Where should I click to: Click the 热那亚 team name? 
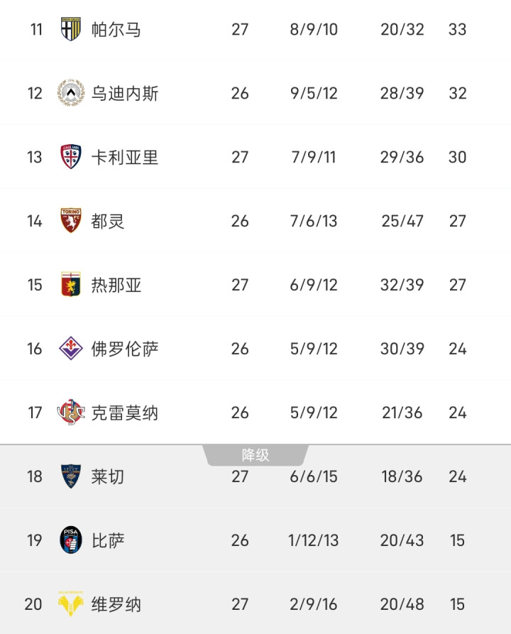coord(116,285)
